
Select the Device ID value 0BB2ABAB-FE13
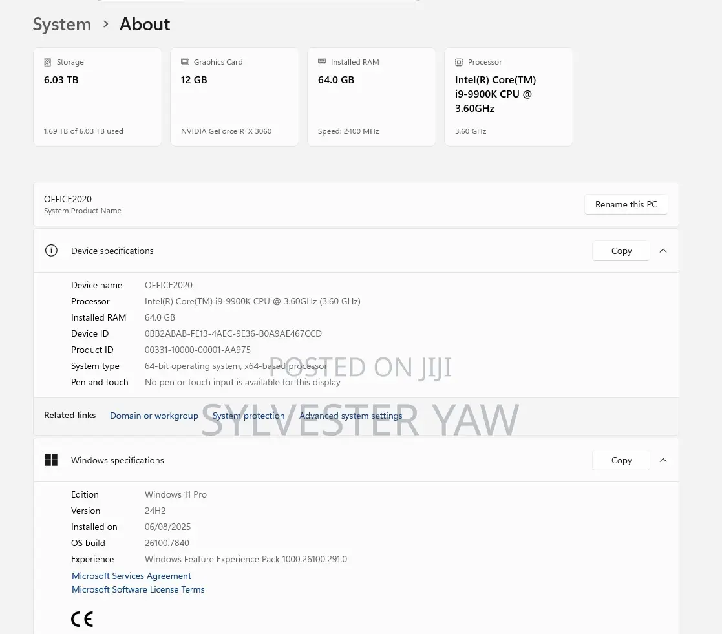click(x=233, y=334)
